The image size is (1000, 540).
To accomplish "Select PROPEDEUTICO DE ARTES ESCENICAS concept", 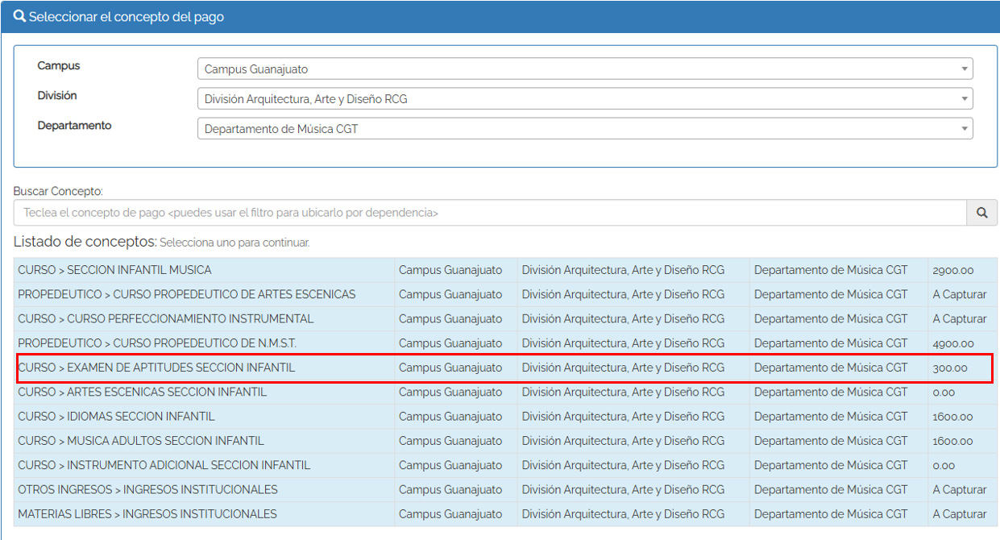I will (x=186, y=295).
